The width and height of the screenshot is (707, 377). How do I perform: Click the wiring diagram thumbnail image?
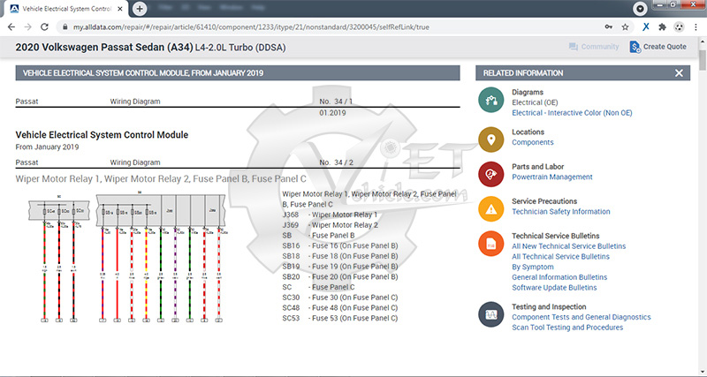tap(126, 258)
